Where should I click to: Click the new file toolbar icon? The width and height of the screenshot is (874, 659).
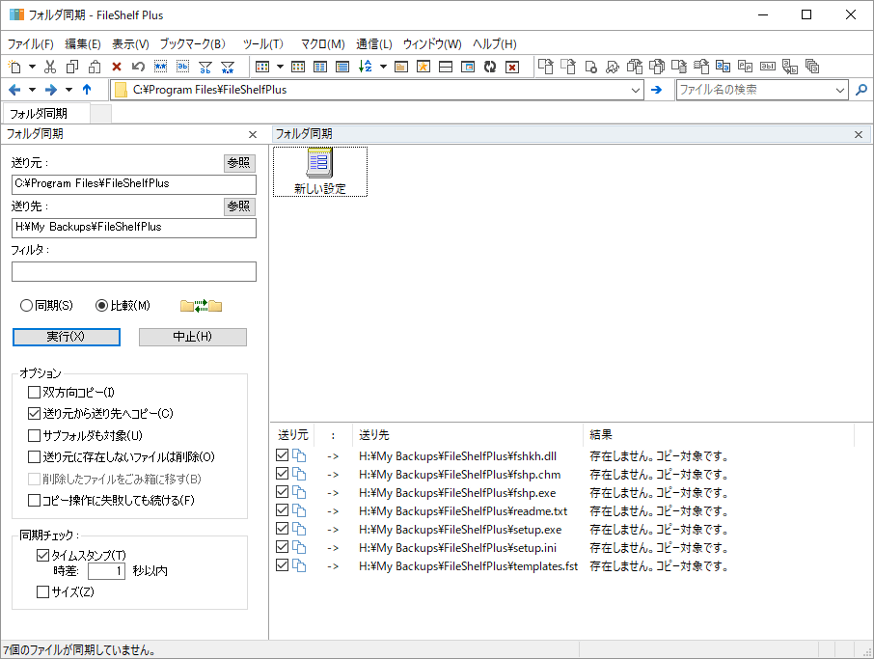coord(15,67)
